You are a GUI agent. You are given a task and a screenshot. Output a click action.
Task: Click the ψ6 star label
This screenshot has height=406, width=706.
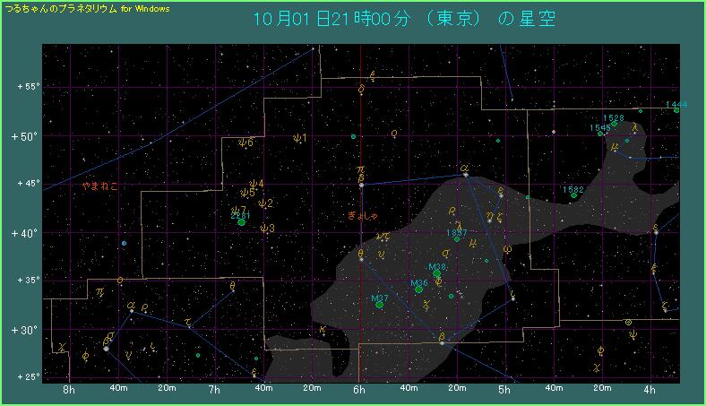coord(246,143)
